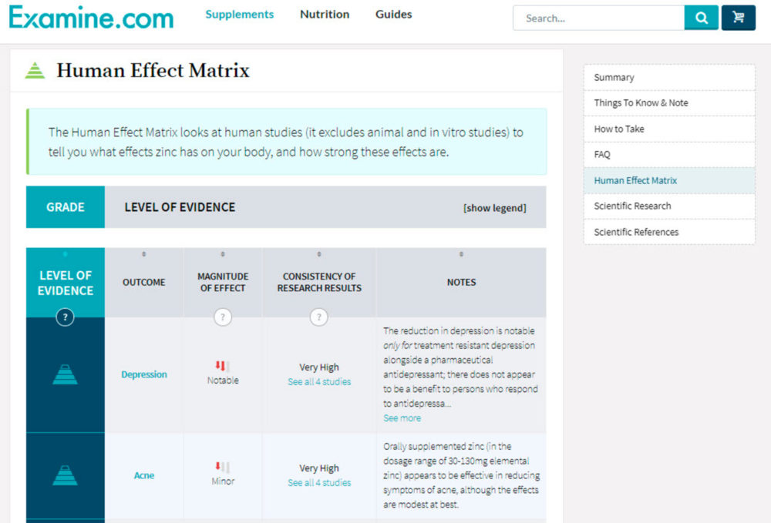Open the Acne outcome link
Image resolution: width=771 pixels, height=523 pixels.
(x=144, y=475)
